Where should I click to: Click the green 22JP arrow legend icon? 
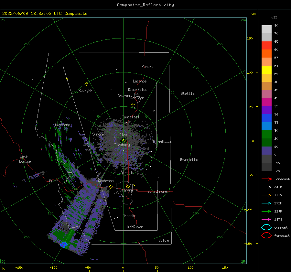click(x=266, y=211)
